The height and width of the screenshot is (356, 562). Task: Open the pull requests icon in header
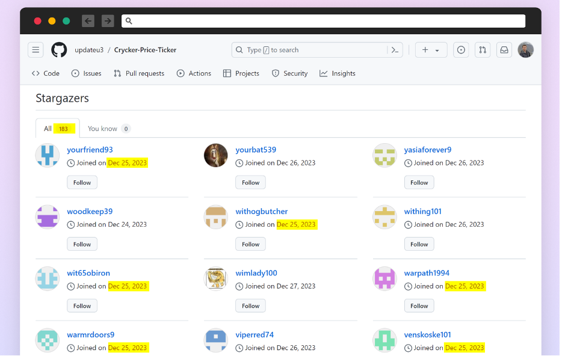tap(483, 50)
